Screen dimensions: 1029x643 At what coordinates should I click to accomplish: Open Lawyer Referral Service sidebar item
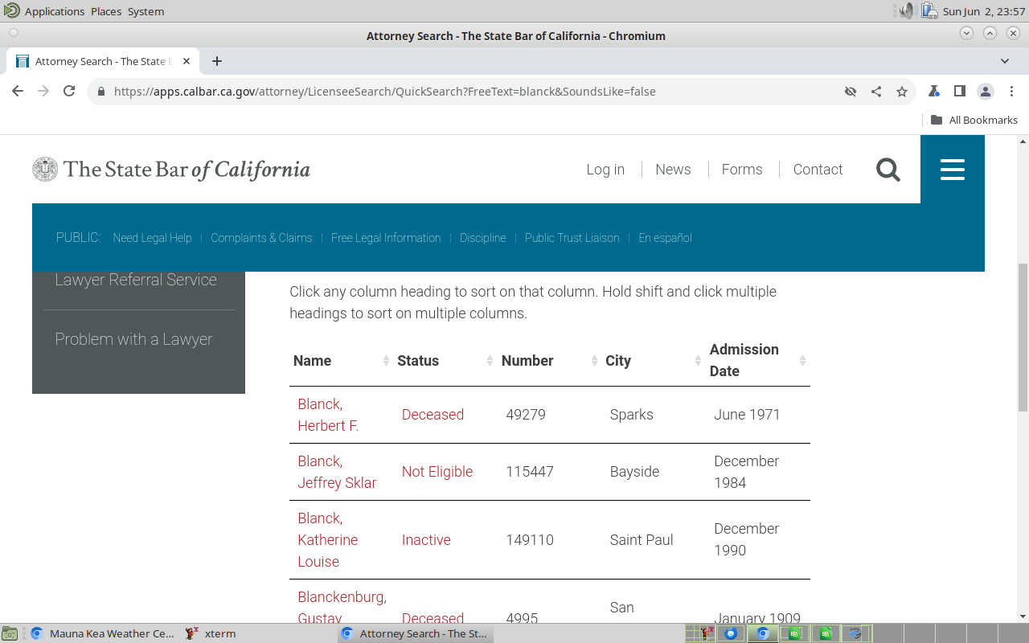(136, 280)
